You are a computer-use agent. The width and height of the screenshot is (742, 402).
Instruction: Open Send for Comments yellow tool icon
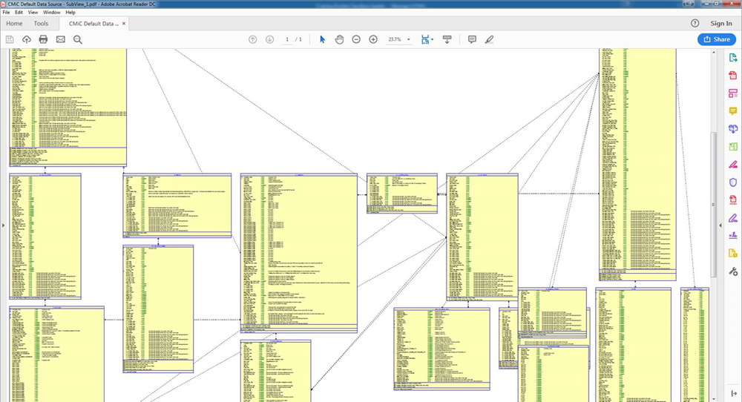tap(733, 254)
